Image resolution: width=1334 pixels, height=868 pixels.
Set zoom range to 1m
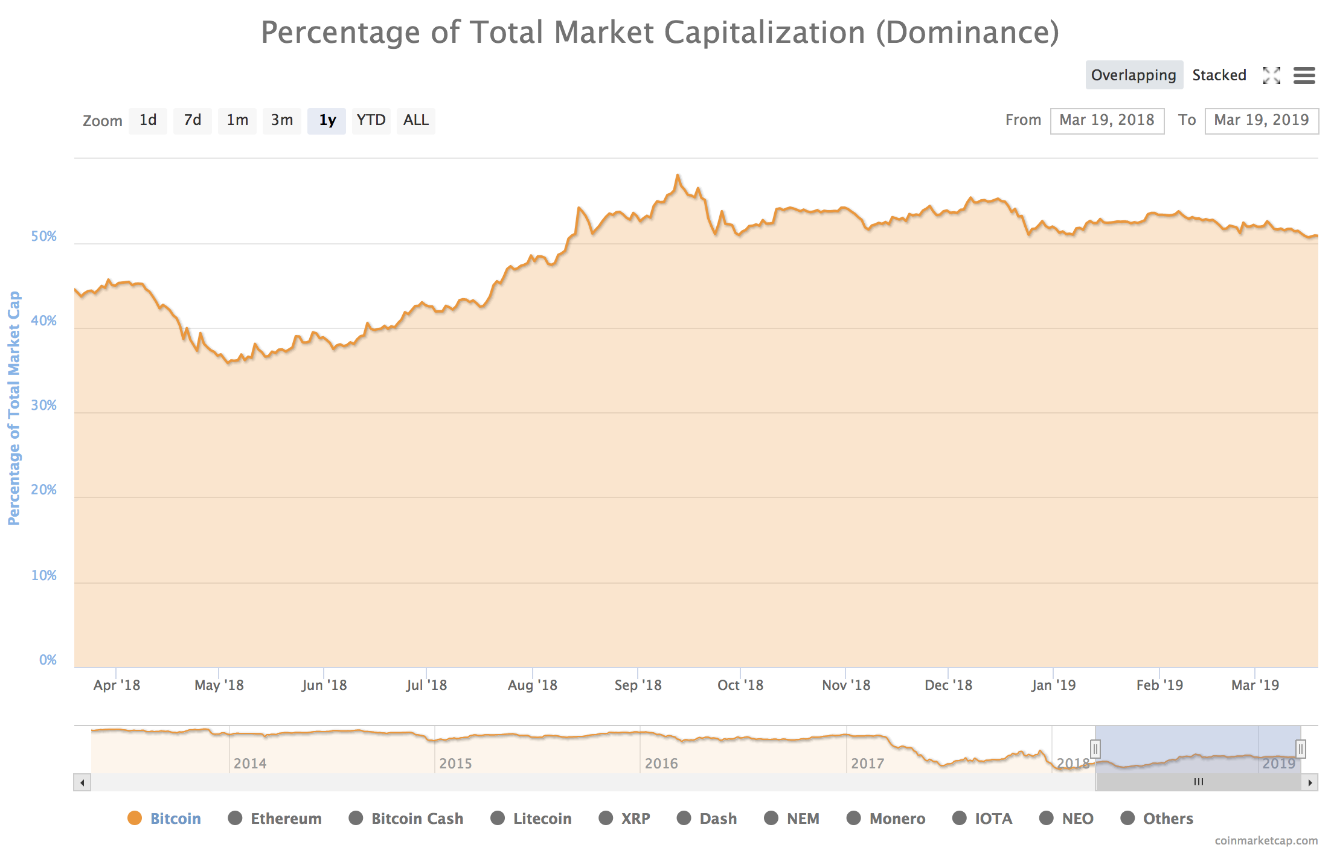(x=237, y=121)
